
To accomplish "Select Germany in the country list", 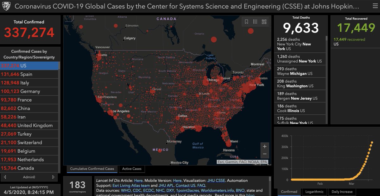I will (x=29, y=91).
